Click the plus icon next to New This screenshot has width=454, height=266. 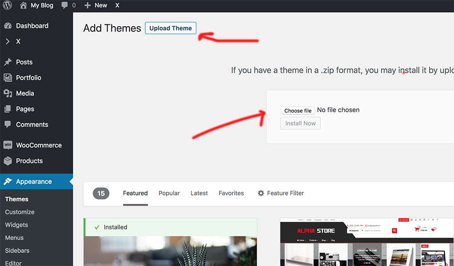click(x=88, y=6)
